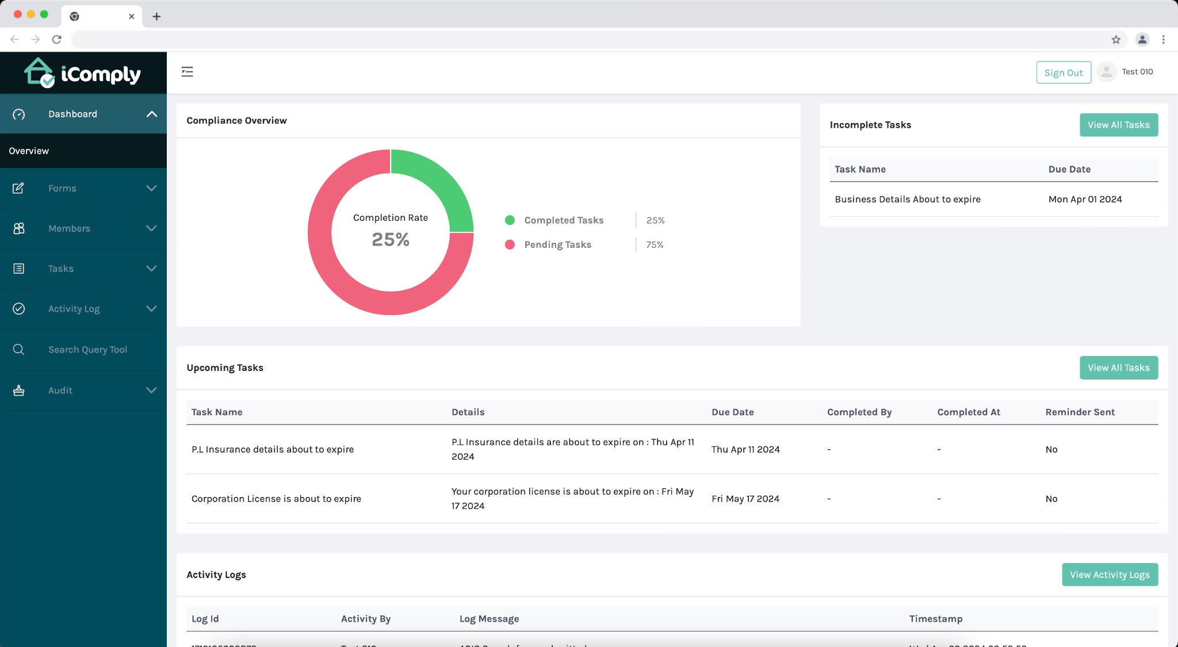
Task: Open Members menu item
Action: 83,228
